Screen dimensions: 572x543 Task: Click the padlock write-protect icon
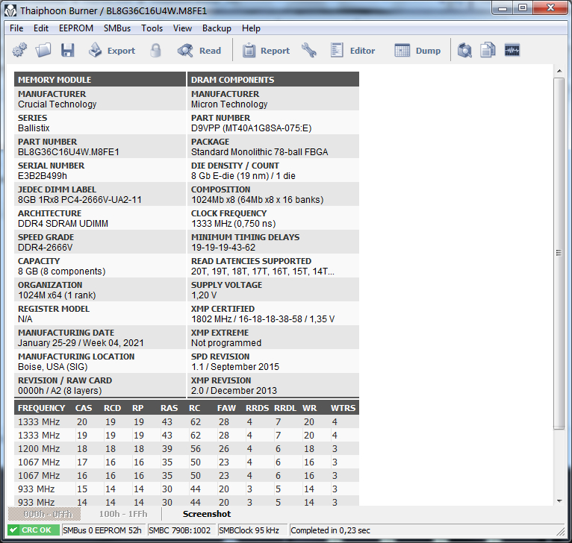coord(156,50)
